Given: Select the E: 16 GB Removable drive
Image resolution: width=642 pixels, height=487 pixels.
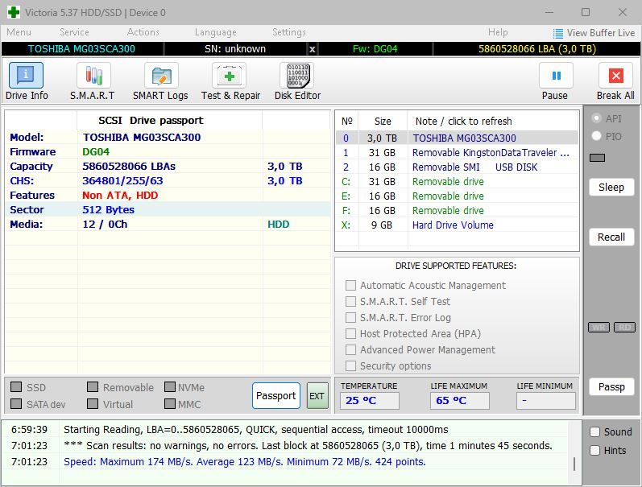Looking at the screenshot, I should point(457,196).
